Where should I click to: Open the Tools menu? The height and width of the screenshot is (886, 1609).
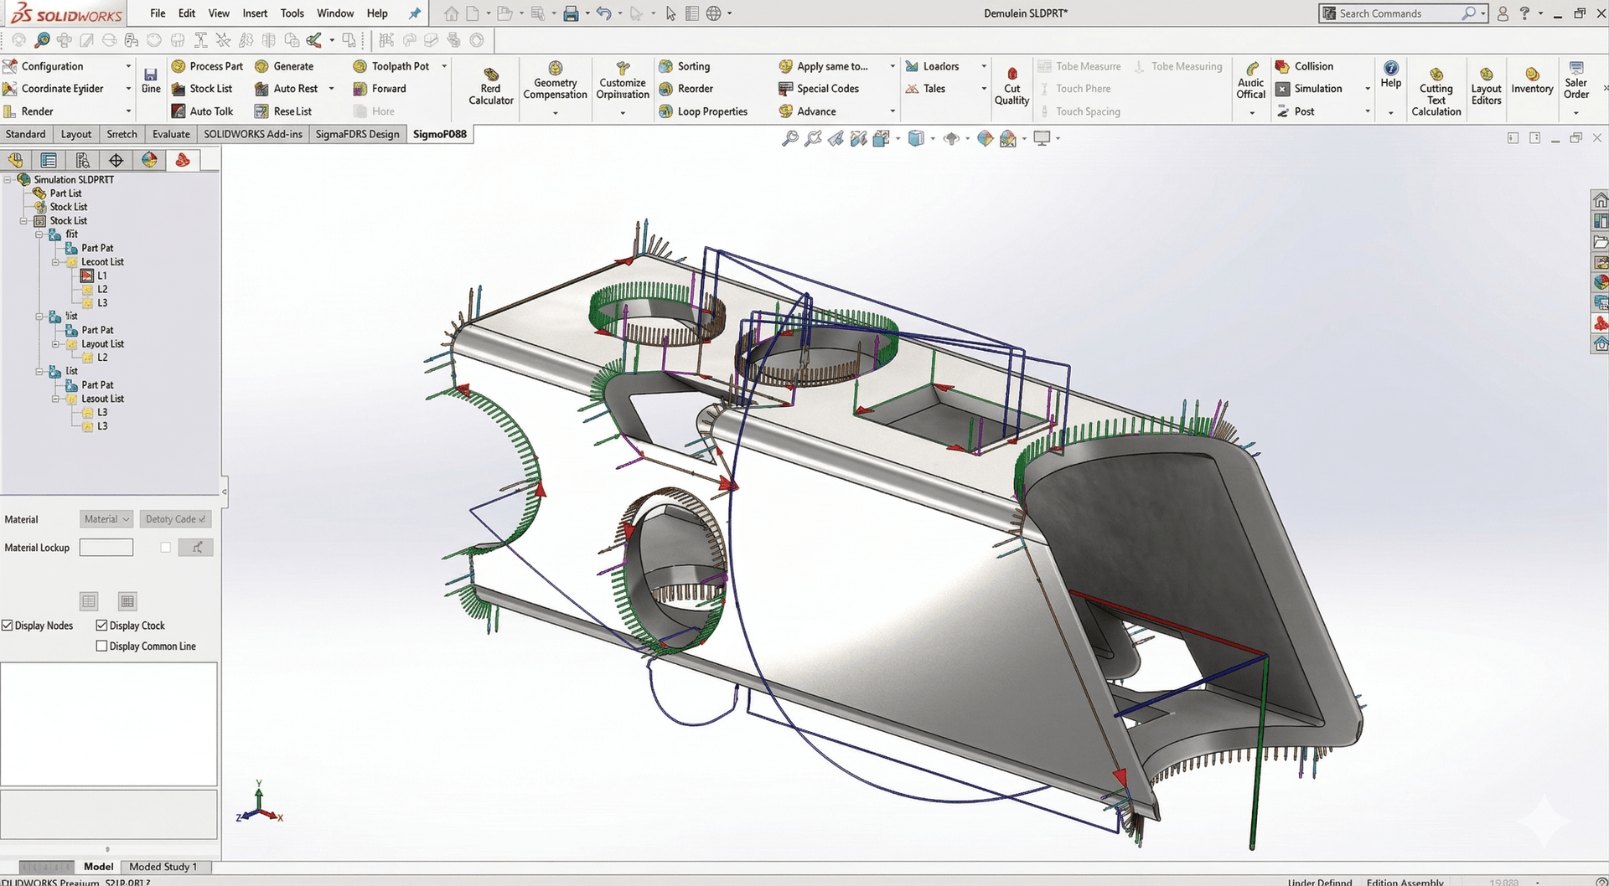point(292,13)
